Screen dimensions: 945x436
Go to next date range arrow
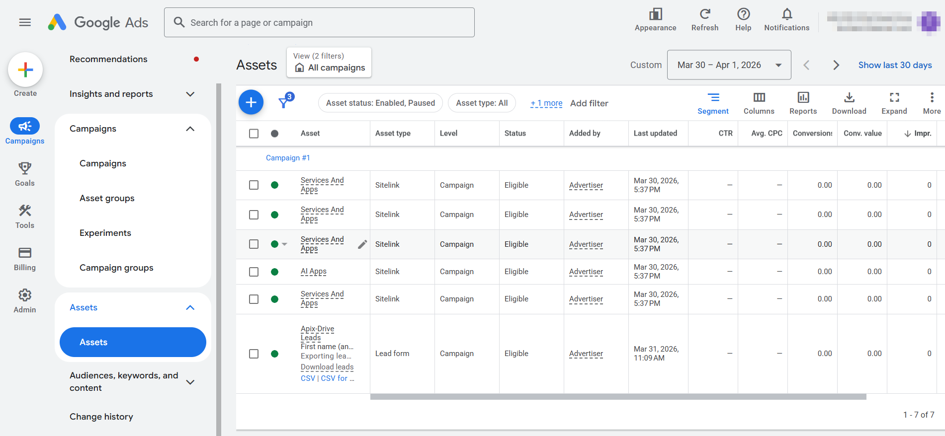pos(836,65)
